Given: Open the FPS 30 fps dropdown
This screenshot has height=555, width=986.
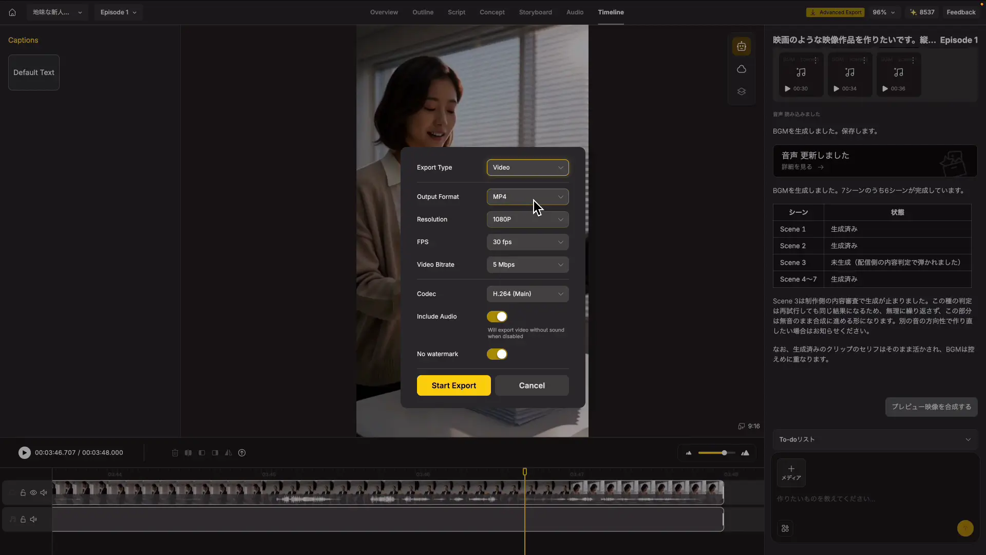Looking at the screenshot, I should 528,242.
